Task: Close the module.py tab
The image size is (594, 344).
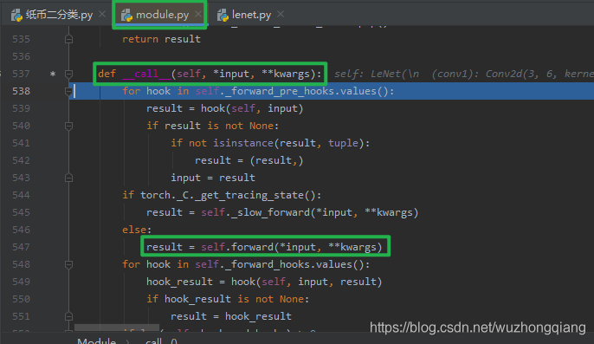Action: pyautogui.click(x=198, y=14)
